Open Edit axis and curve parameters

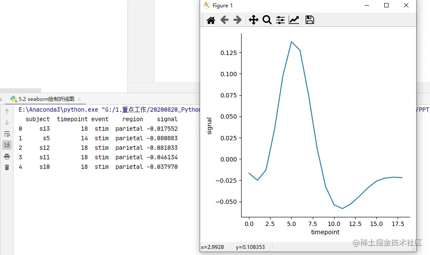[x=294, y=20]
